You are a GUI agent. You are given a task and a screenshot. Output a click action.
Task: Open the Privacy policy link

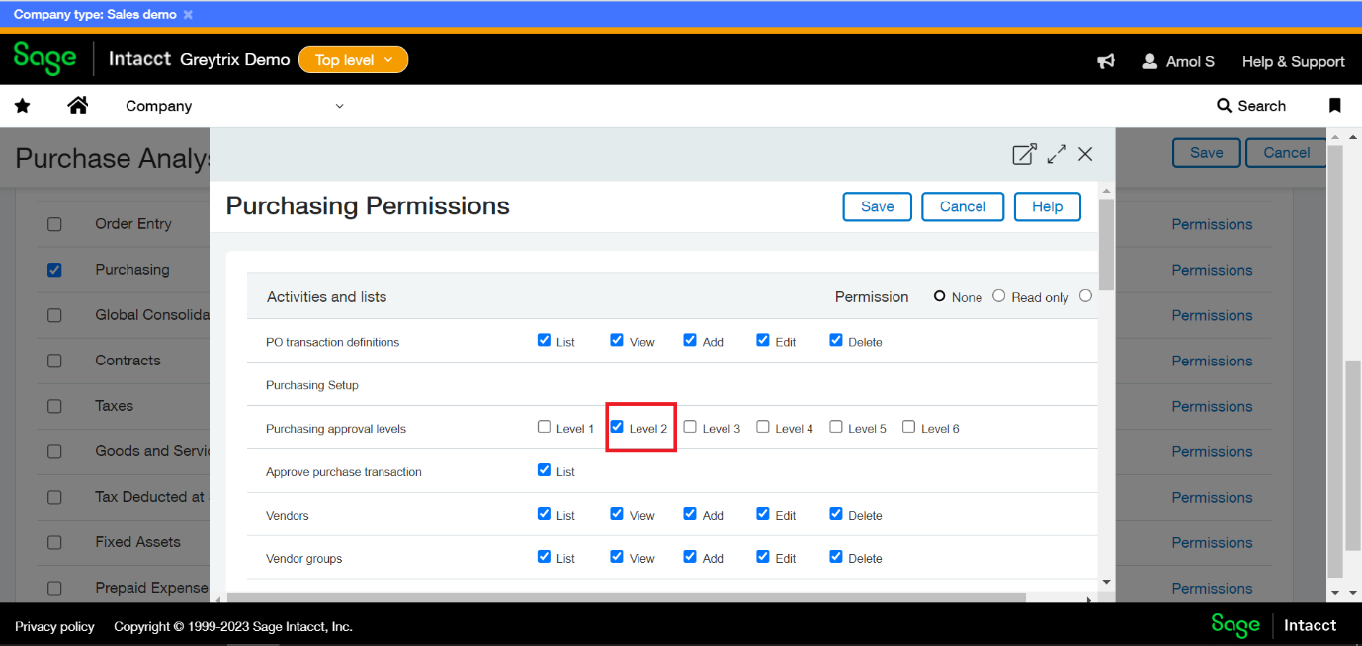55,626
